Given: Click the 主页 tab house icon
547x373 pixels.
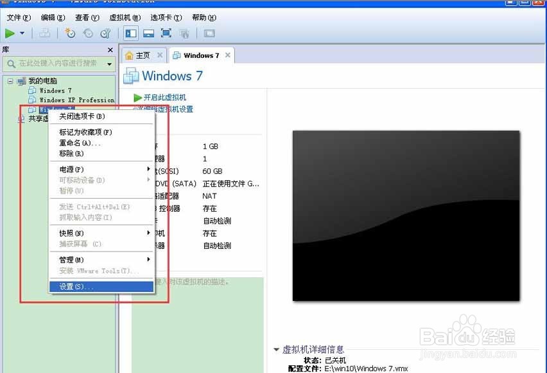Looking at the screenshot, I should (129, 55).
